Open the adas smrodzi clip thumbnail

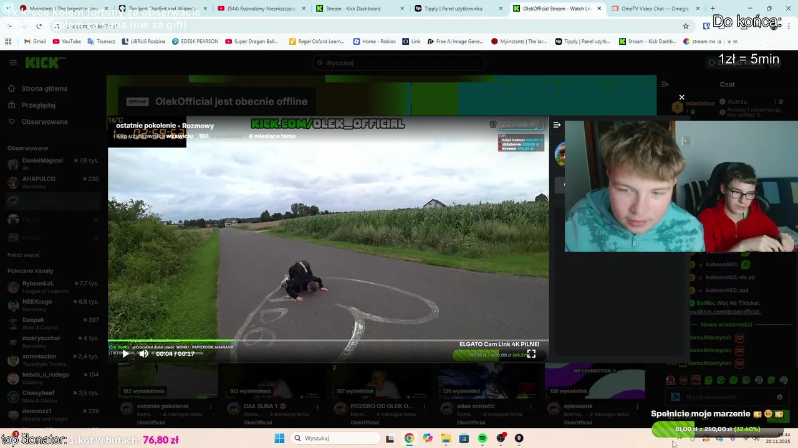488,381
